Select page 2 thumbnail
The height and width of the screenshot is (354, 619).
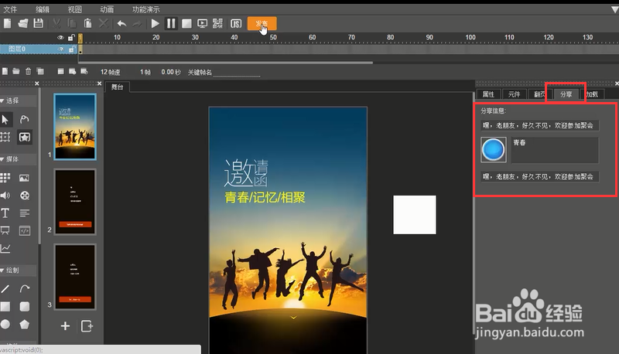click(75, 202)
